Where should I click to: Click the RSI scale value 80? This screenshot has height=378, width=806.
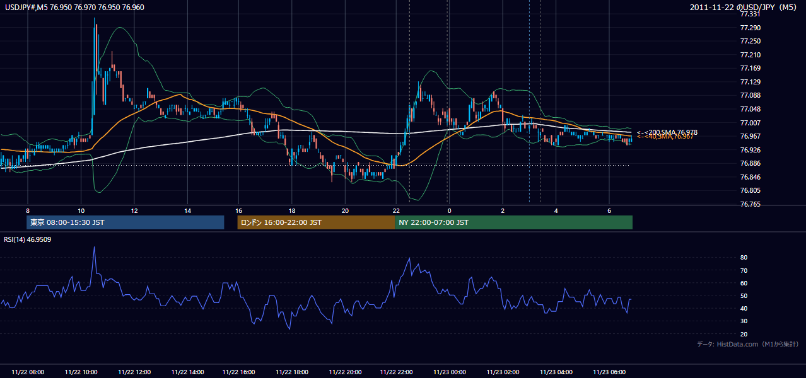tap(744, 258)
